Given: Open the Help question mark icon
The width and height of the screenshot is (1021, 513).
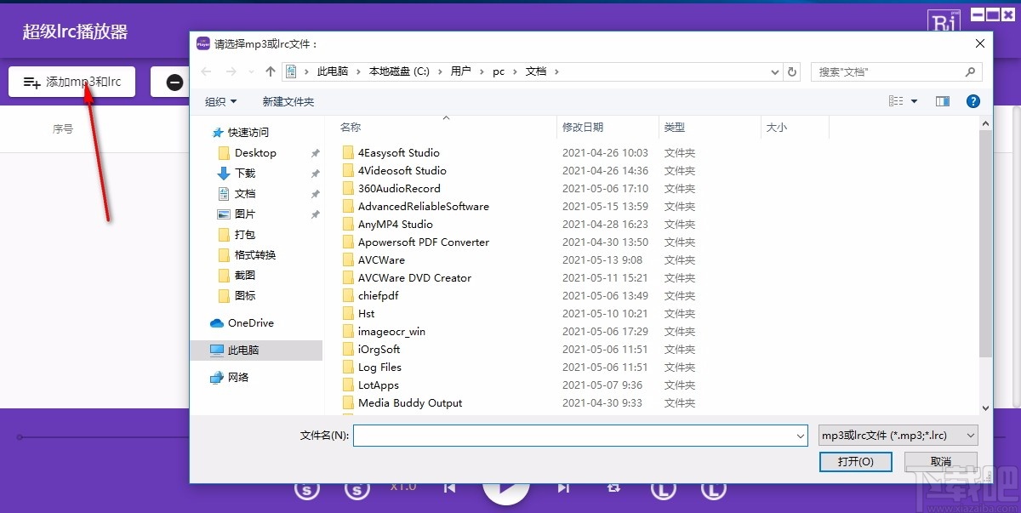Looking at the screenshot, I should pyautogui.click(x=971, y=100).
